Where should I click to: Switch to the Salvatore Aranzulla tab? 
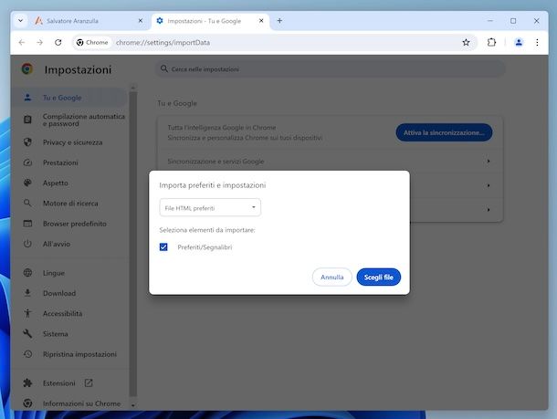(89, 21)
